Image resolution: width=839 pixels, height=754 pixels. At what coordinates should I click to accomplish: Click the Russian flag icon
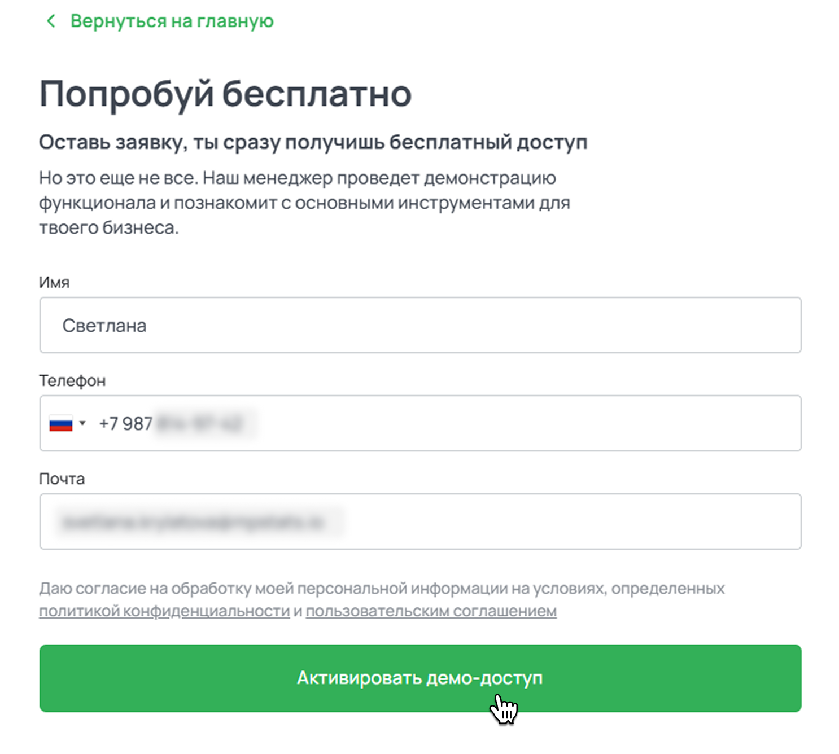click(61, 423)
